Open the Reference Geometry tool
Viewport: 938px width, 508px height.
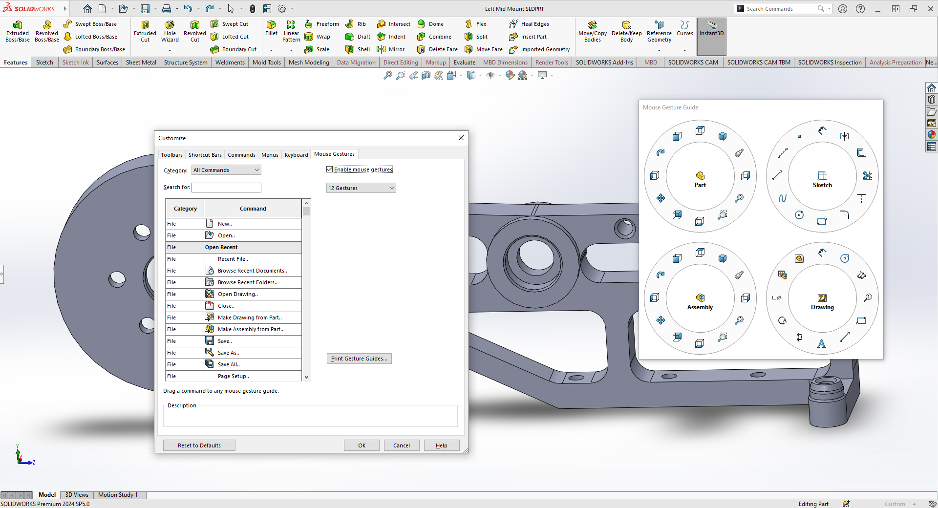point(659,31)
